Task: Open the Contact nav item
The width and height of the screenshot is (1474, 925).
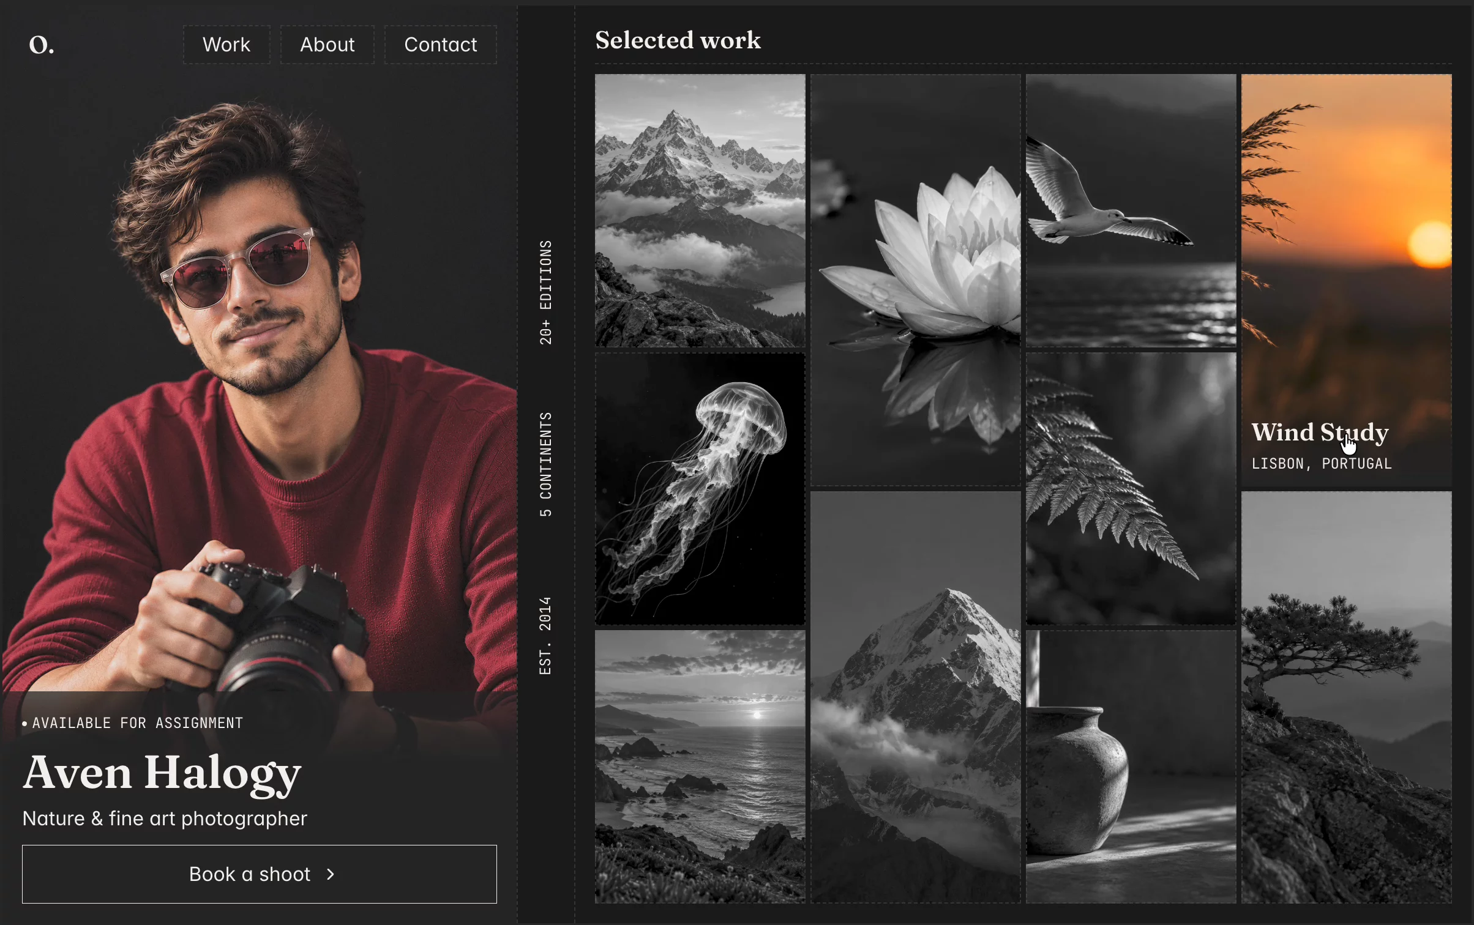Action: tap(441, 45)
